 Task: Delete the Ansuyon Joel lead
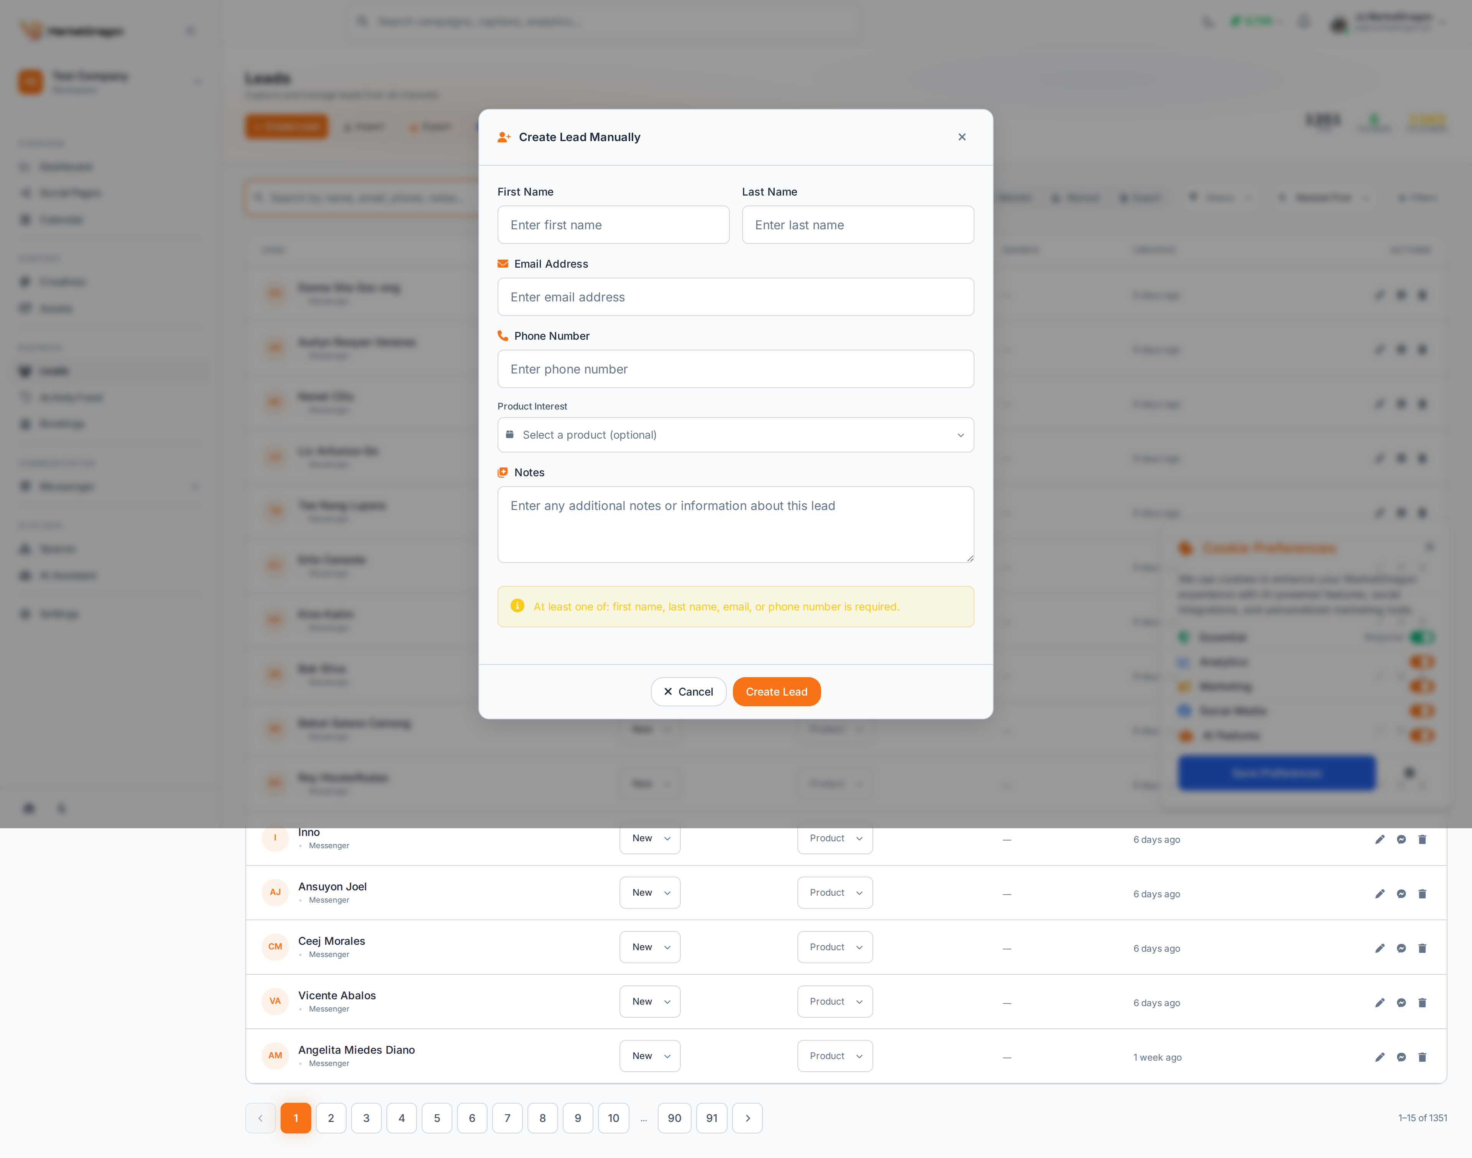(x=1422, y=893)
